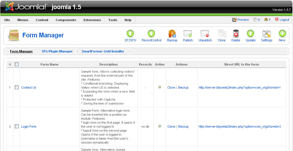Viewport: 293px width, 151px height.
Task: Open direct URL ending formid=2
Action: [240, 126]
